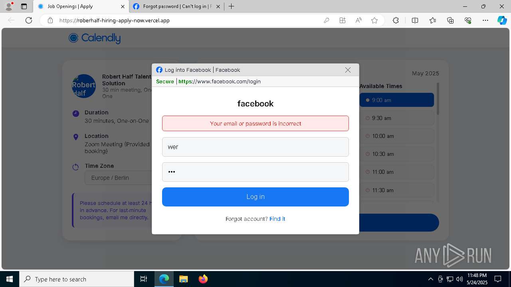The width and height of the screenshot is (511, 287).
Task: Show hidden system tray icons
Action: pyautogui.click(x=430, y=279)
